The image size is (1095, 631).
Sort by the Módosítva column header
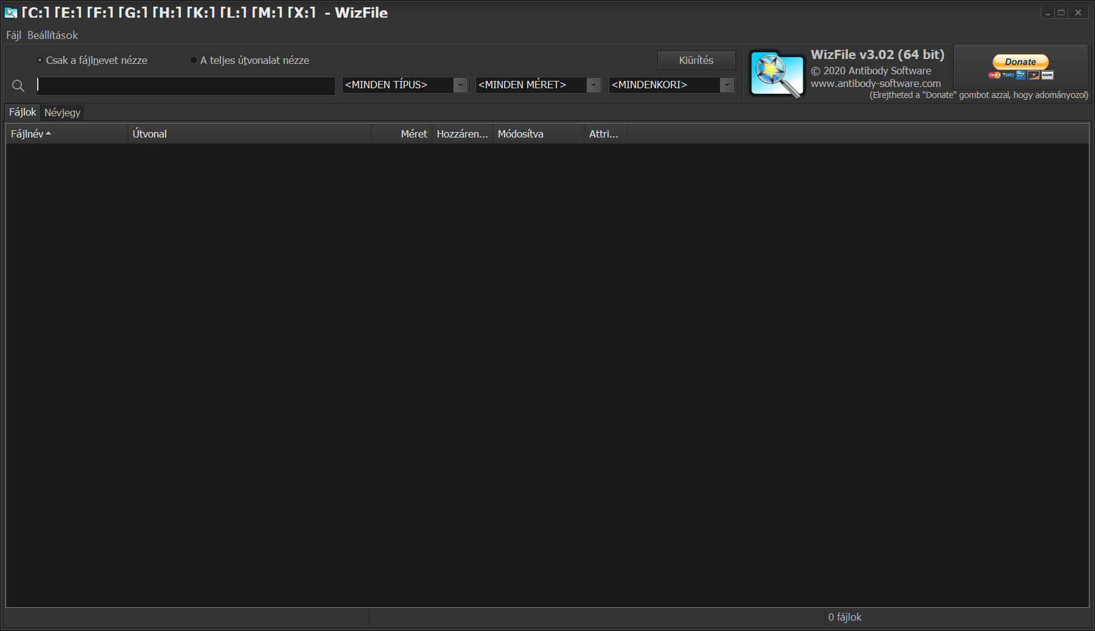(x=520, y=134)
